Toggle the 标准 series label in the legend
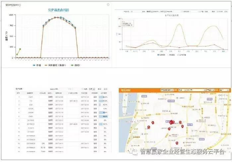This screenshot has width=232, height=162. (39, 65)
